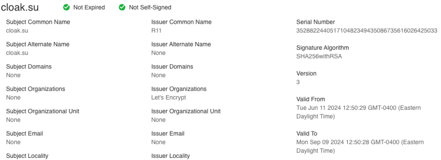
Task: Select the Subject Common Name value cloak.su
Action: pos(17,31)
